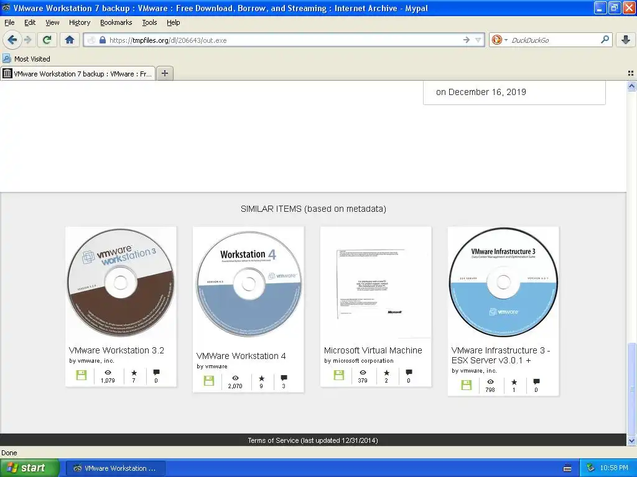This screenshot has height=477, width=637.
Task: Click software floppy icon under VMware Workstation 3.2
Action: 81,375
